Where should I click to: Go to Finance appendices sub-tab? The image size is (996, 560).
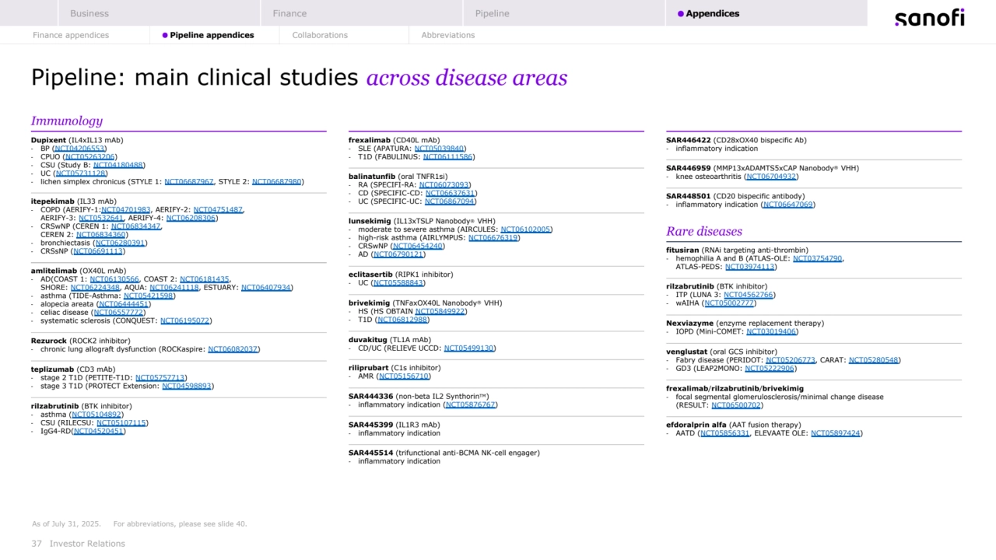[x=71, y=35]
